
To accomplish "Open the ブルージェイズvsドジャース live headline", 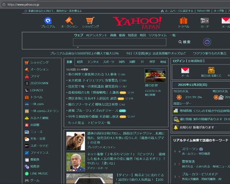I will (93, 111).
